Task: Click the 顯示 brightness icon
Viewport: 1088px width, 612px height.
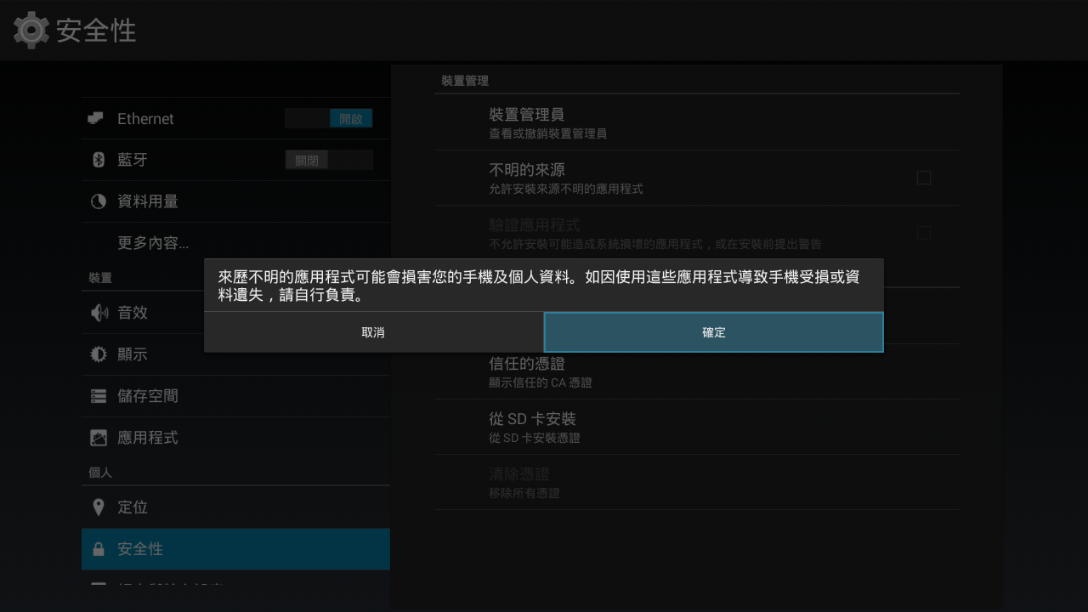Action: coord(99,354)
